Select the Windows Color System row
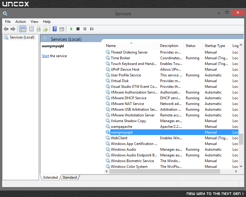The width and height of the screenshot is (246, 197). coord(172,166)
